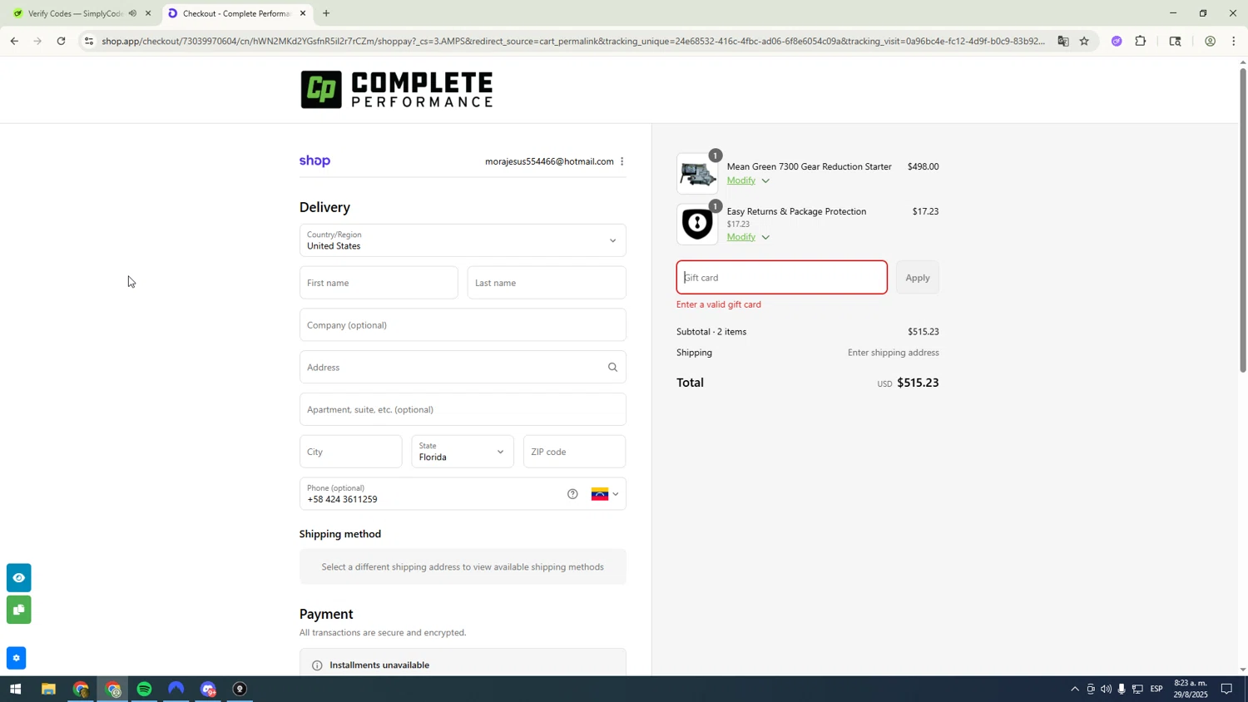Click the taskbar clock and date
This screenshot has width=1248, height=702.
(x=1191, y=689)
